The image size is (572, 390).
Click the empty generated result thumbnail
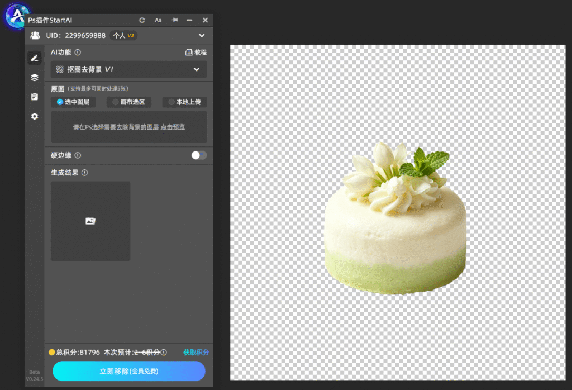(90, 221)
